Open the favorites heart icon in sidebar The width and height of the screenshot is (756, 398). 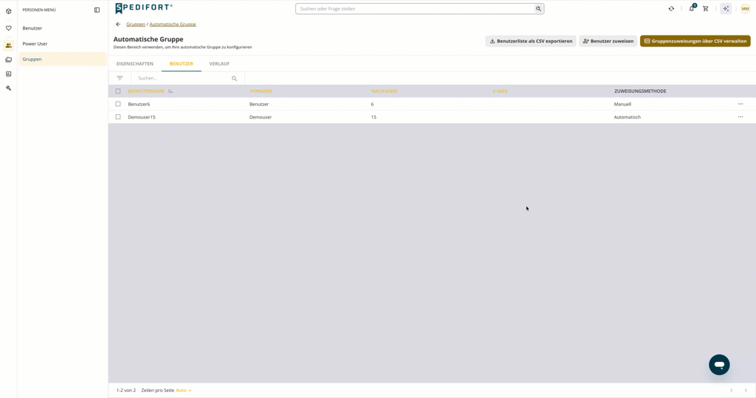pos(8,28)
